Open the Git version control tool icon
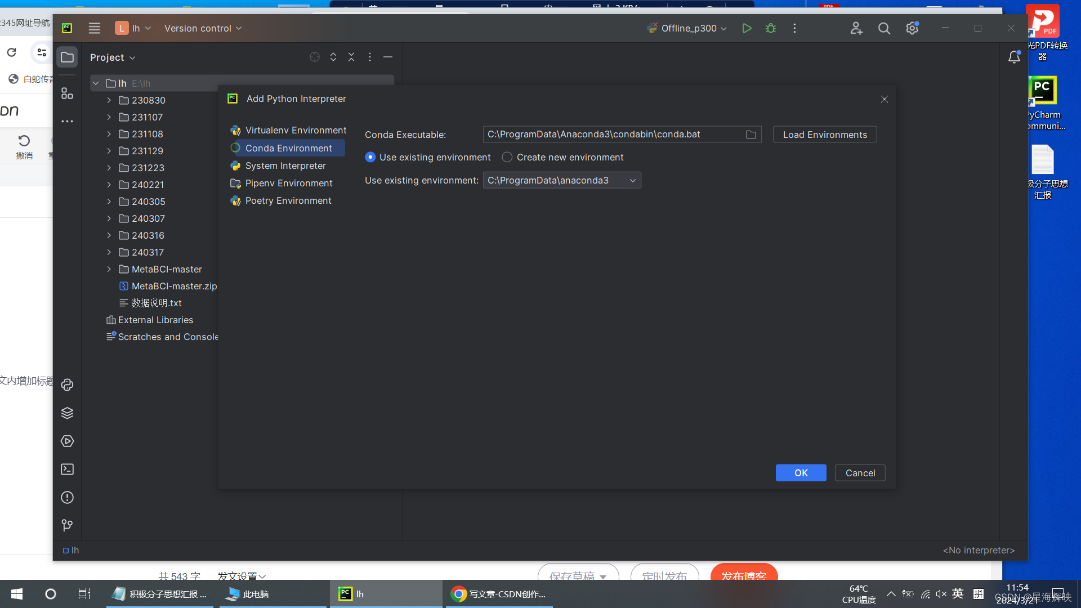 pos(67,525)
